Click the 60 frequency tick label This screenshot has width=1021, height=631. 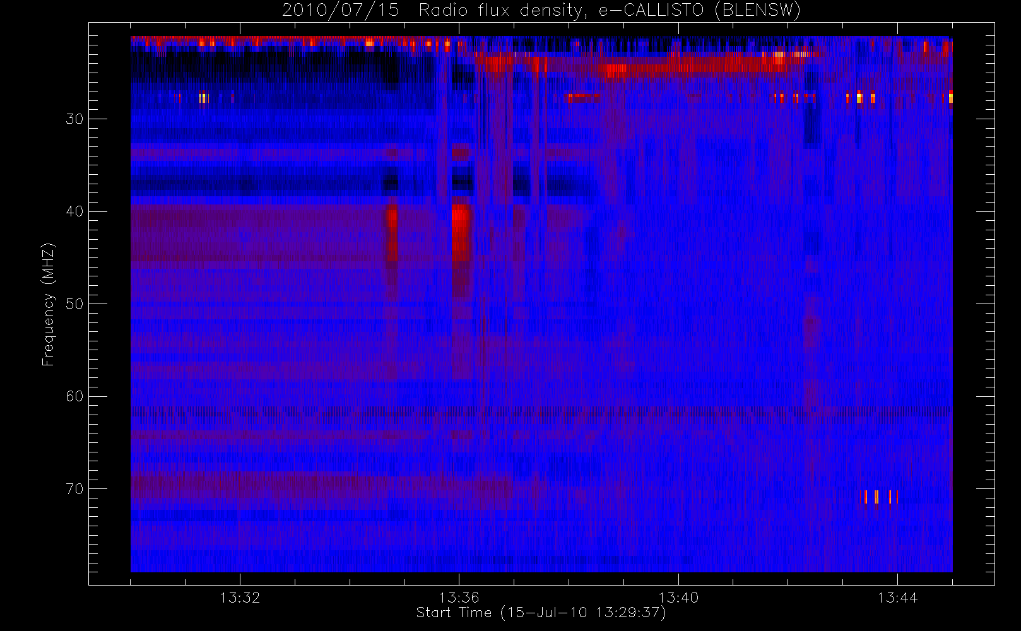tap(74, 396)
